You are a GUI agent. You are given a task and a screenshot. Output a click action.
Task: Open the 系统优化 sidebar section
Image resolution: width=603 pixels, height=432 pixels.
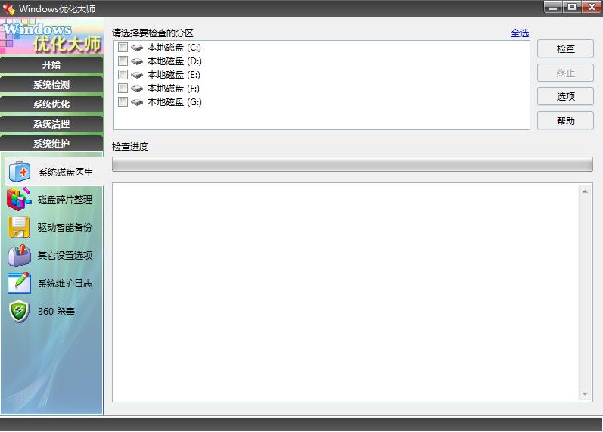[51, 104]
